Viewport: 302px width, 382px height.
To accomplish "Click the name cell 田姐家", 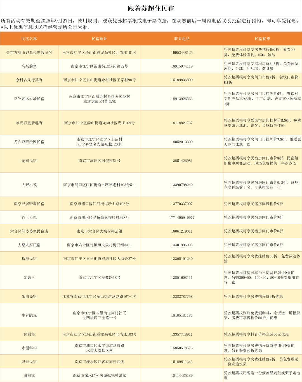I will 29,375.
